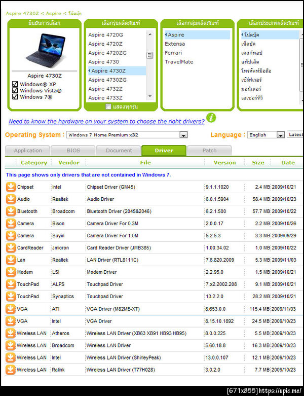304x396 pixels.
Task: Toggle the Windows Vista checkbox
Action: point(15,90)
